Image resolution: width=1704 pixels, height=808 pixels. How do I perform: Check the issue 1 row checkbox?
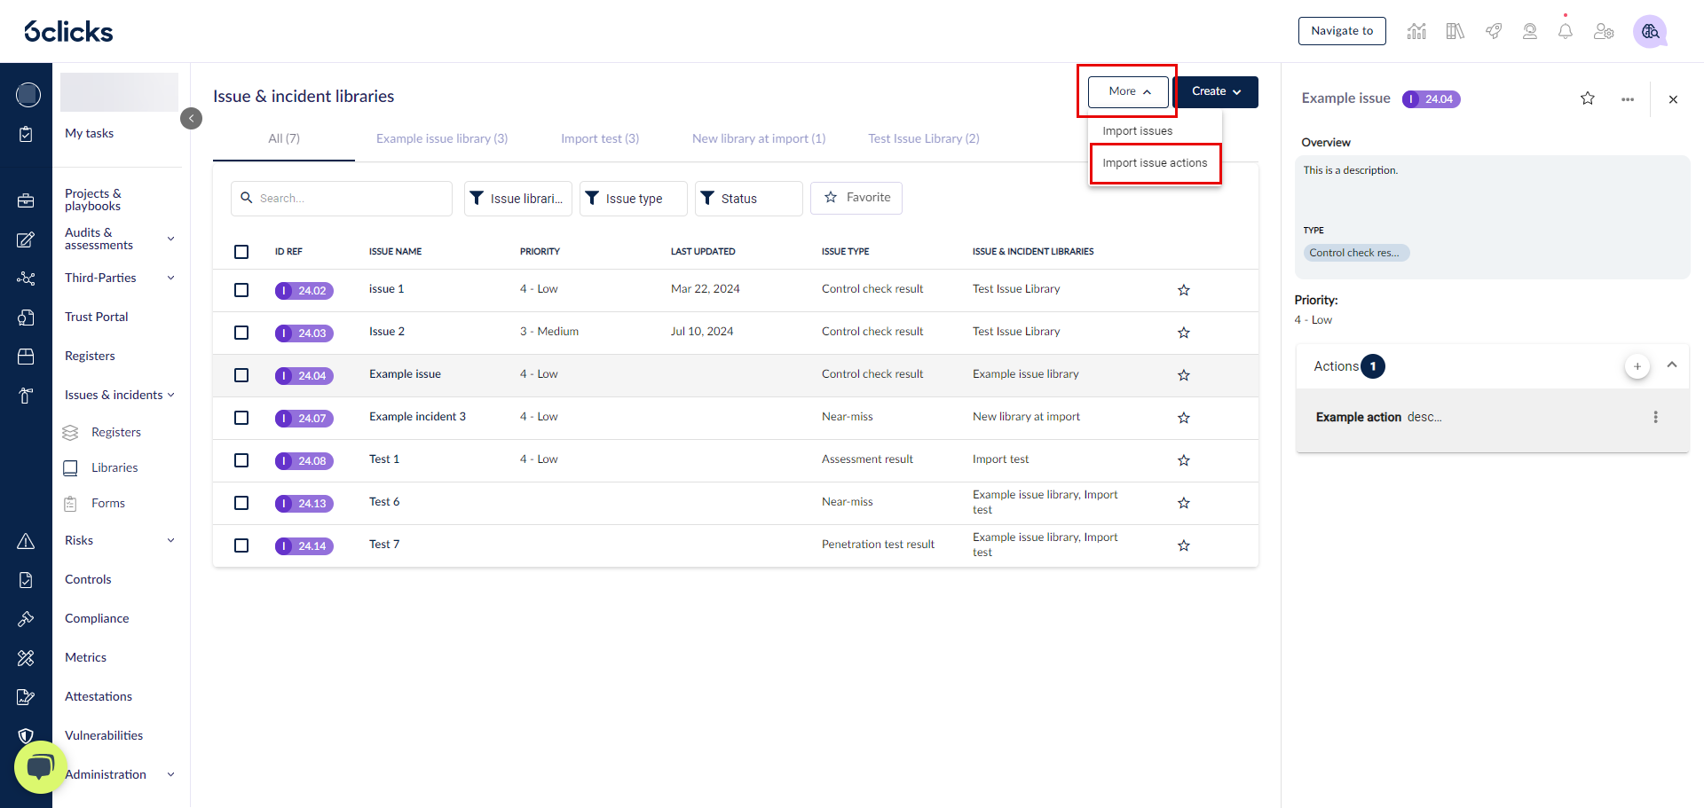click(241, 290)
